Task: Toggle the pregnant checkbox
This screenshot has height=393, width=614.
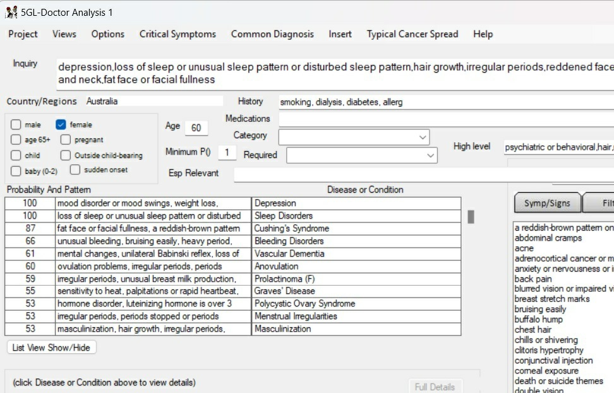Action: point(66,140)
